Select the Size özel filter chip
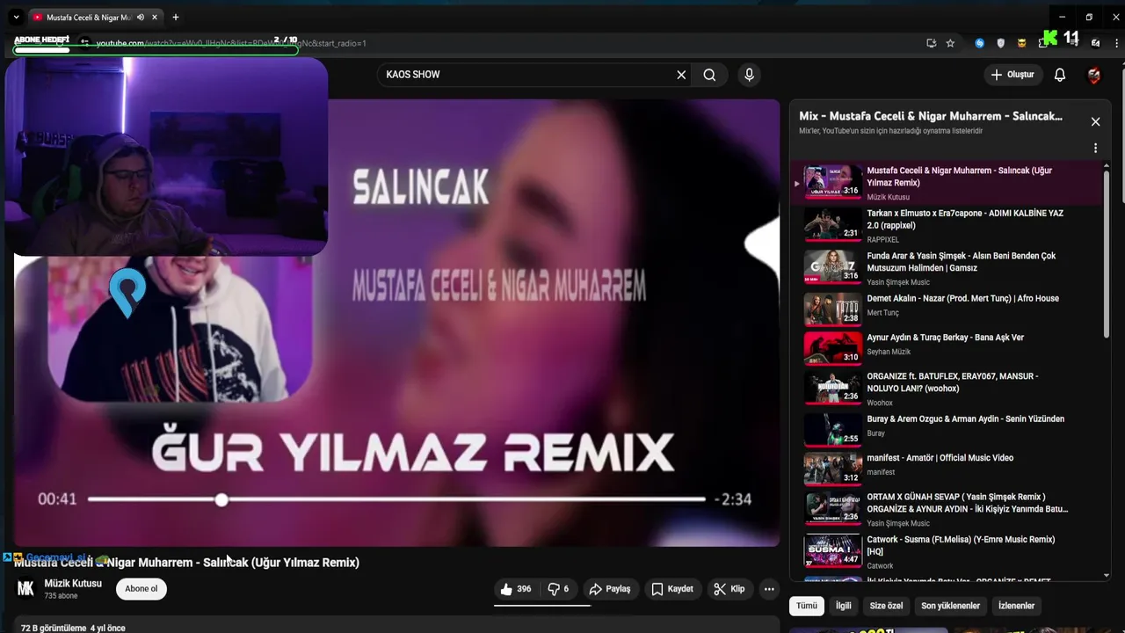The height and width of the screenshot is (633, 1125). (x=886, y=606)
